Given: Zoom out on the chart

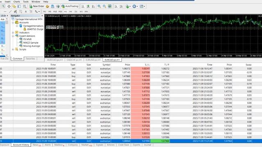Looking at the screenshot, I should click(x=104, y=7).
